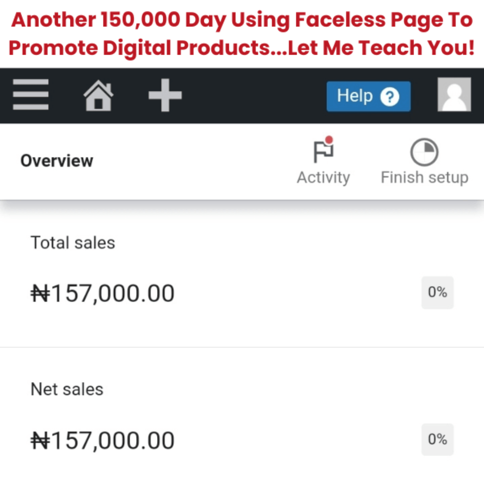The height and width of the screenshot is (484, 484).
Task: Click the Total sales amount ₦157,000.00
Action: click(x=103, y=294)
